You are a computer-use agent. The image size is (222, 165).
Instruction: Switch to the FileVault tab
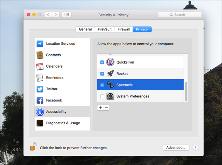[x=105, y=29]
